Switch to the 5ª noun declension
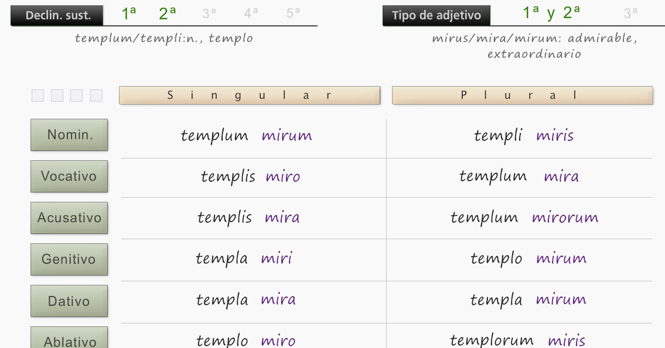 (293, 13)
